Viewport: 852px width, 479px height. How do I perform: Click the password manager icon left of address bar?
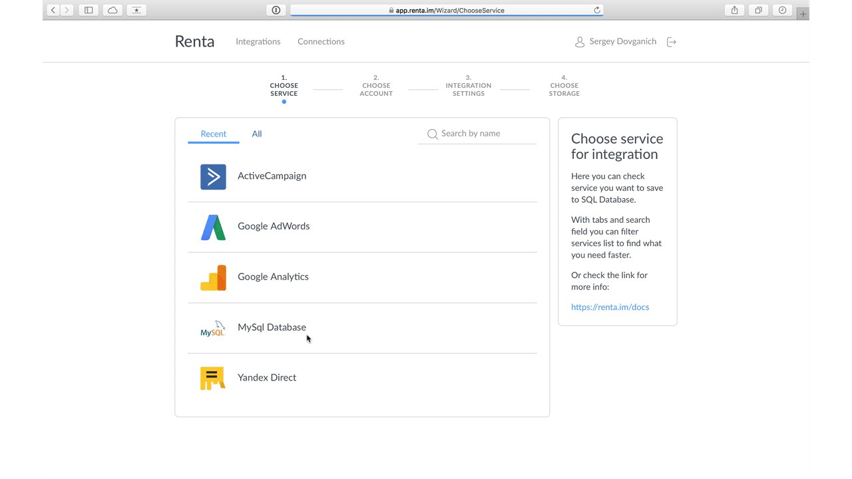(x=276, y=10)
